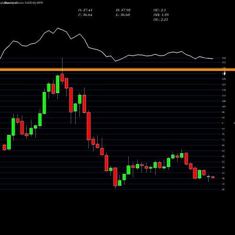The height and width of the screenshot is (235, 235).
Task: Click the 'C: 36.64' close value
Action: 85,15
